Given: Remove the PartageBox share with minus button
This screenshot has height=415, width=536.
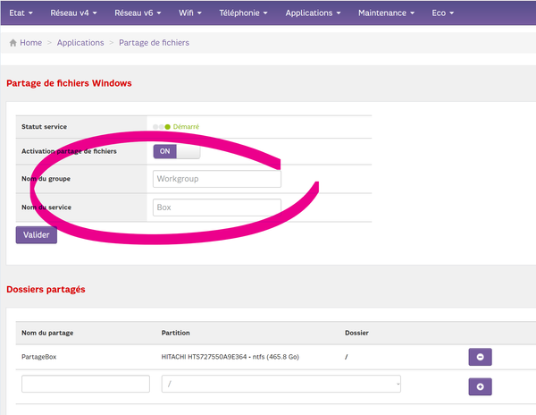Looking at the screenshot, I should point(480,357).
